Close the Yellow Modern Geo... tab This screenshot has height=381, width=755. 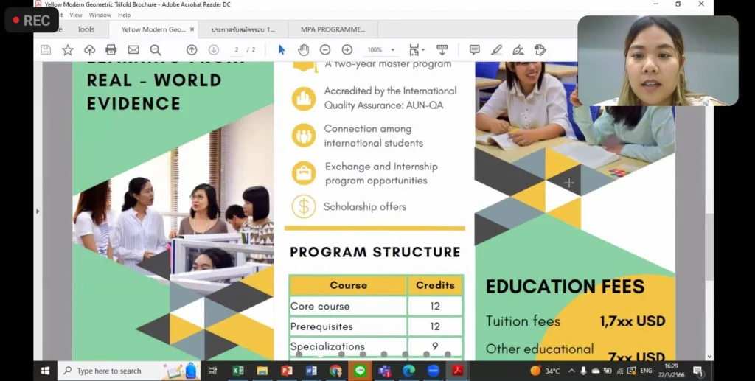[192, 29]
